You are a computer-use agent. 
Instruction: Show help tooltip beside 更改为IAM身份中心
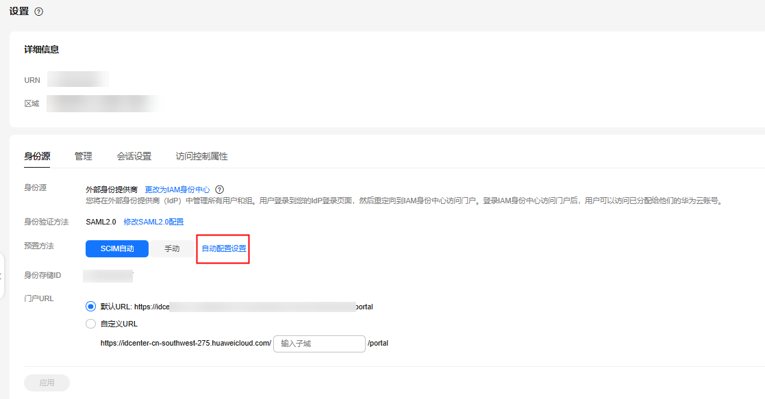220,190
